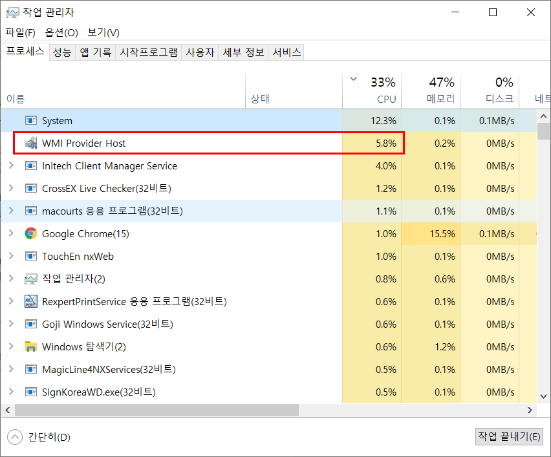Select the System process name
The height and width of the screenshot is (457, 551).
click(x=57, y=121)
